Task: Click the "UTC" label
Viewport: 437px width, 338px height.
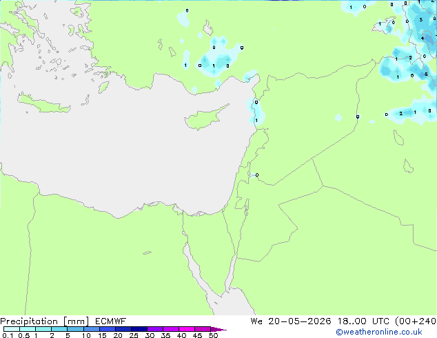Action: 380,321
